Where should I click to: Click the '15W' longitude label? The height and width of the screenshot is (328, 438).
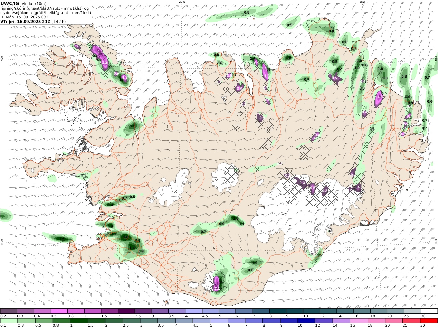click(362, 2)
